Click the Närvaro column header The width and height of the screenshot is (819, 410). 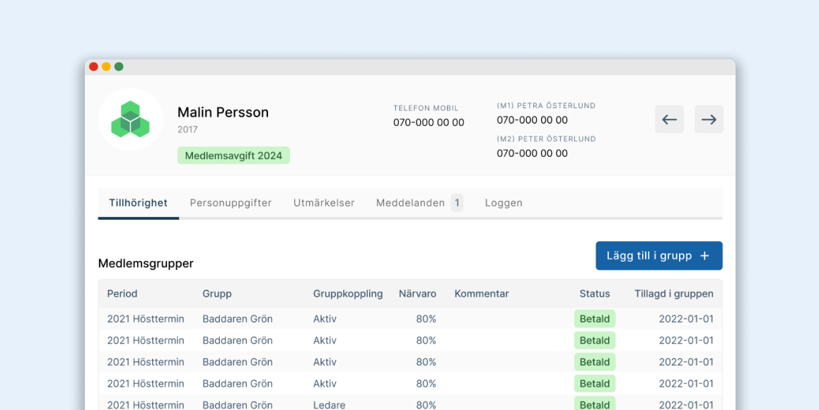coord(417,293)
